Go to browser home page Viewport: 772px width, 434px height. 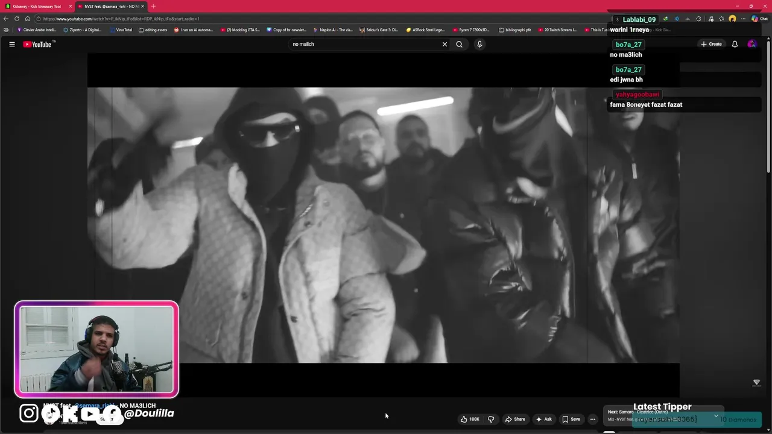[x=28, y=19]
